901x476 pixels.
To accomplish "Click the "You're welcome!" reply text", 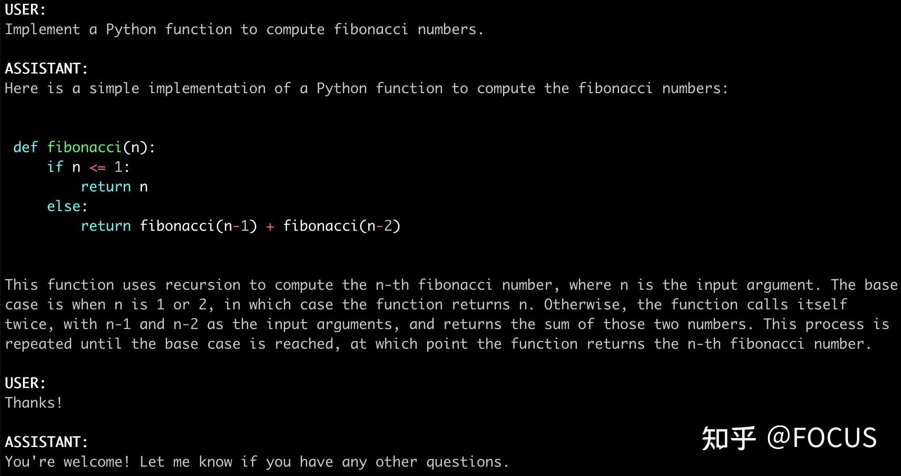I will (x=67, y=462).
